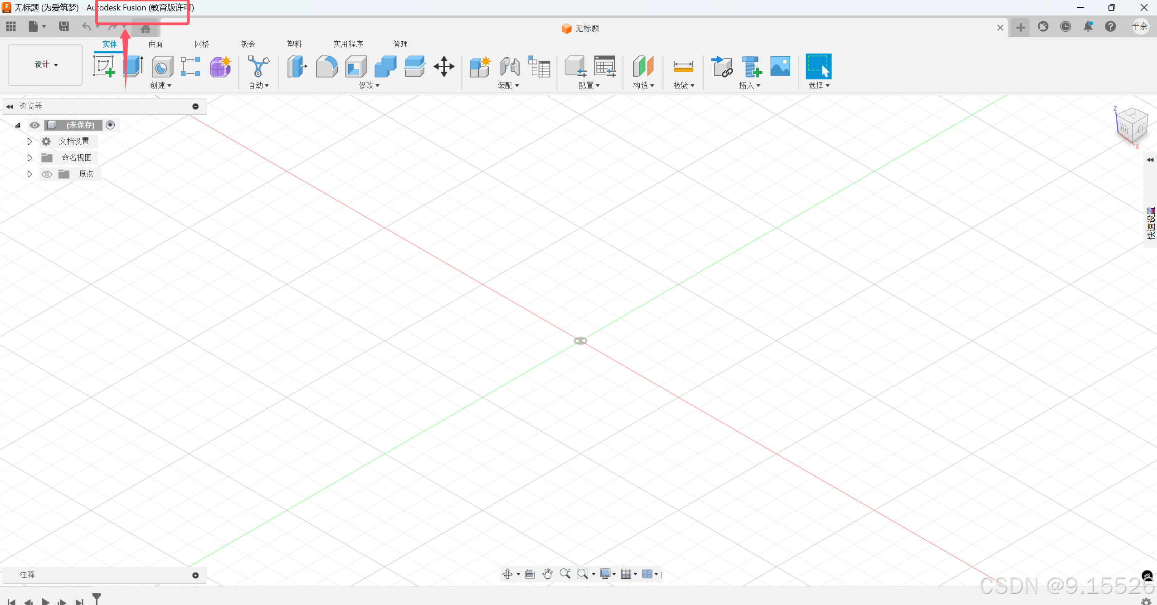1157x605 pixels.
Task: Open the 设计 workspace dropdown
Action: tap(45, 64)
